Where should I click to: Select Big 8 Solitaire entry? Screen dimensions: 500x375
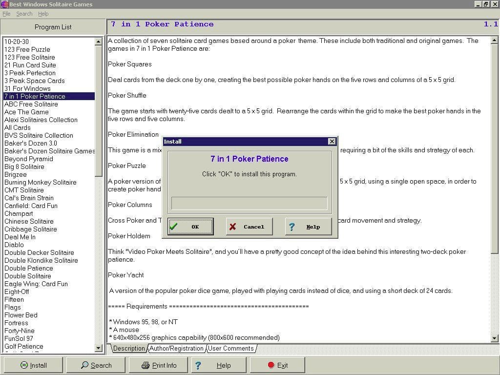tap(49, 167)
